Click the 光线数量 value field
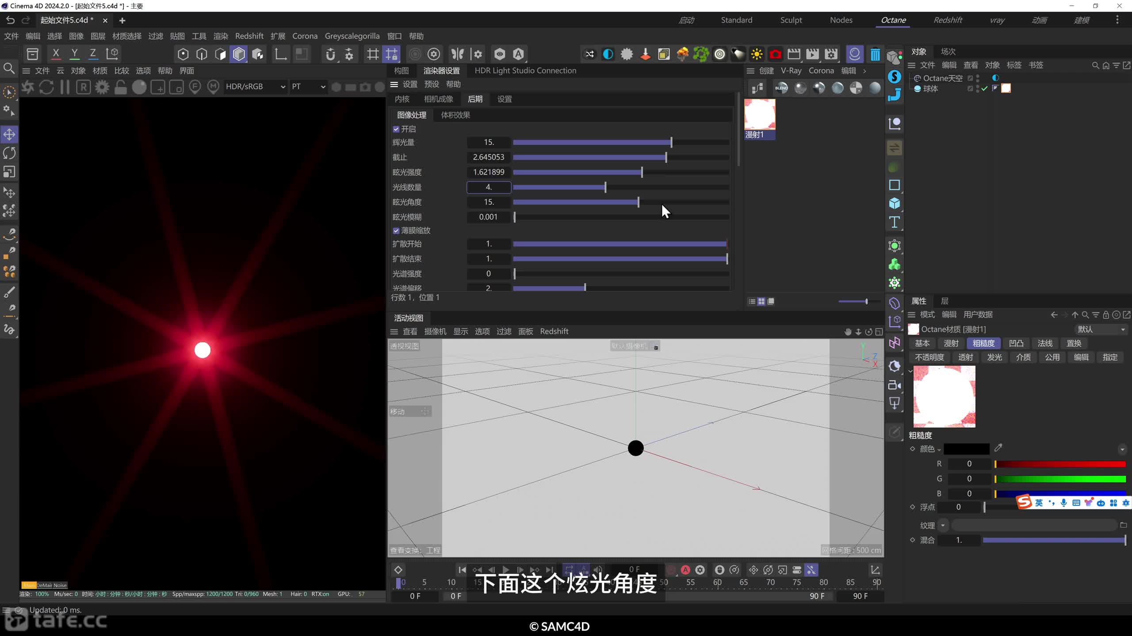 click(x=489, y=187)
